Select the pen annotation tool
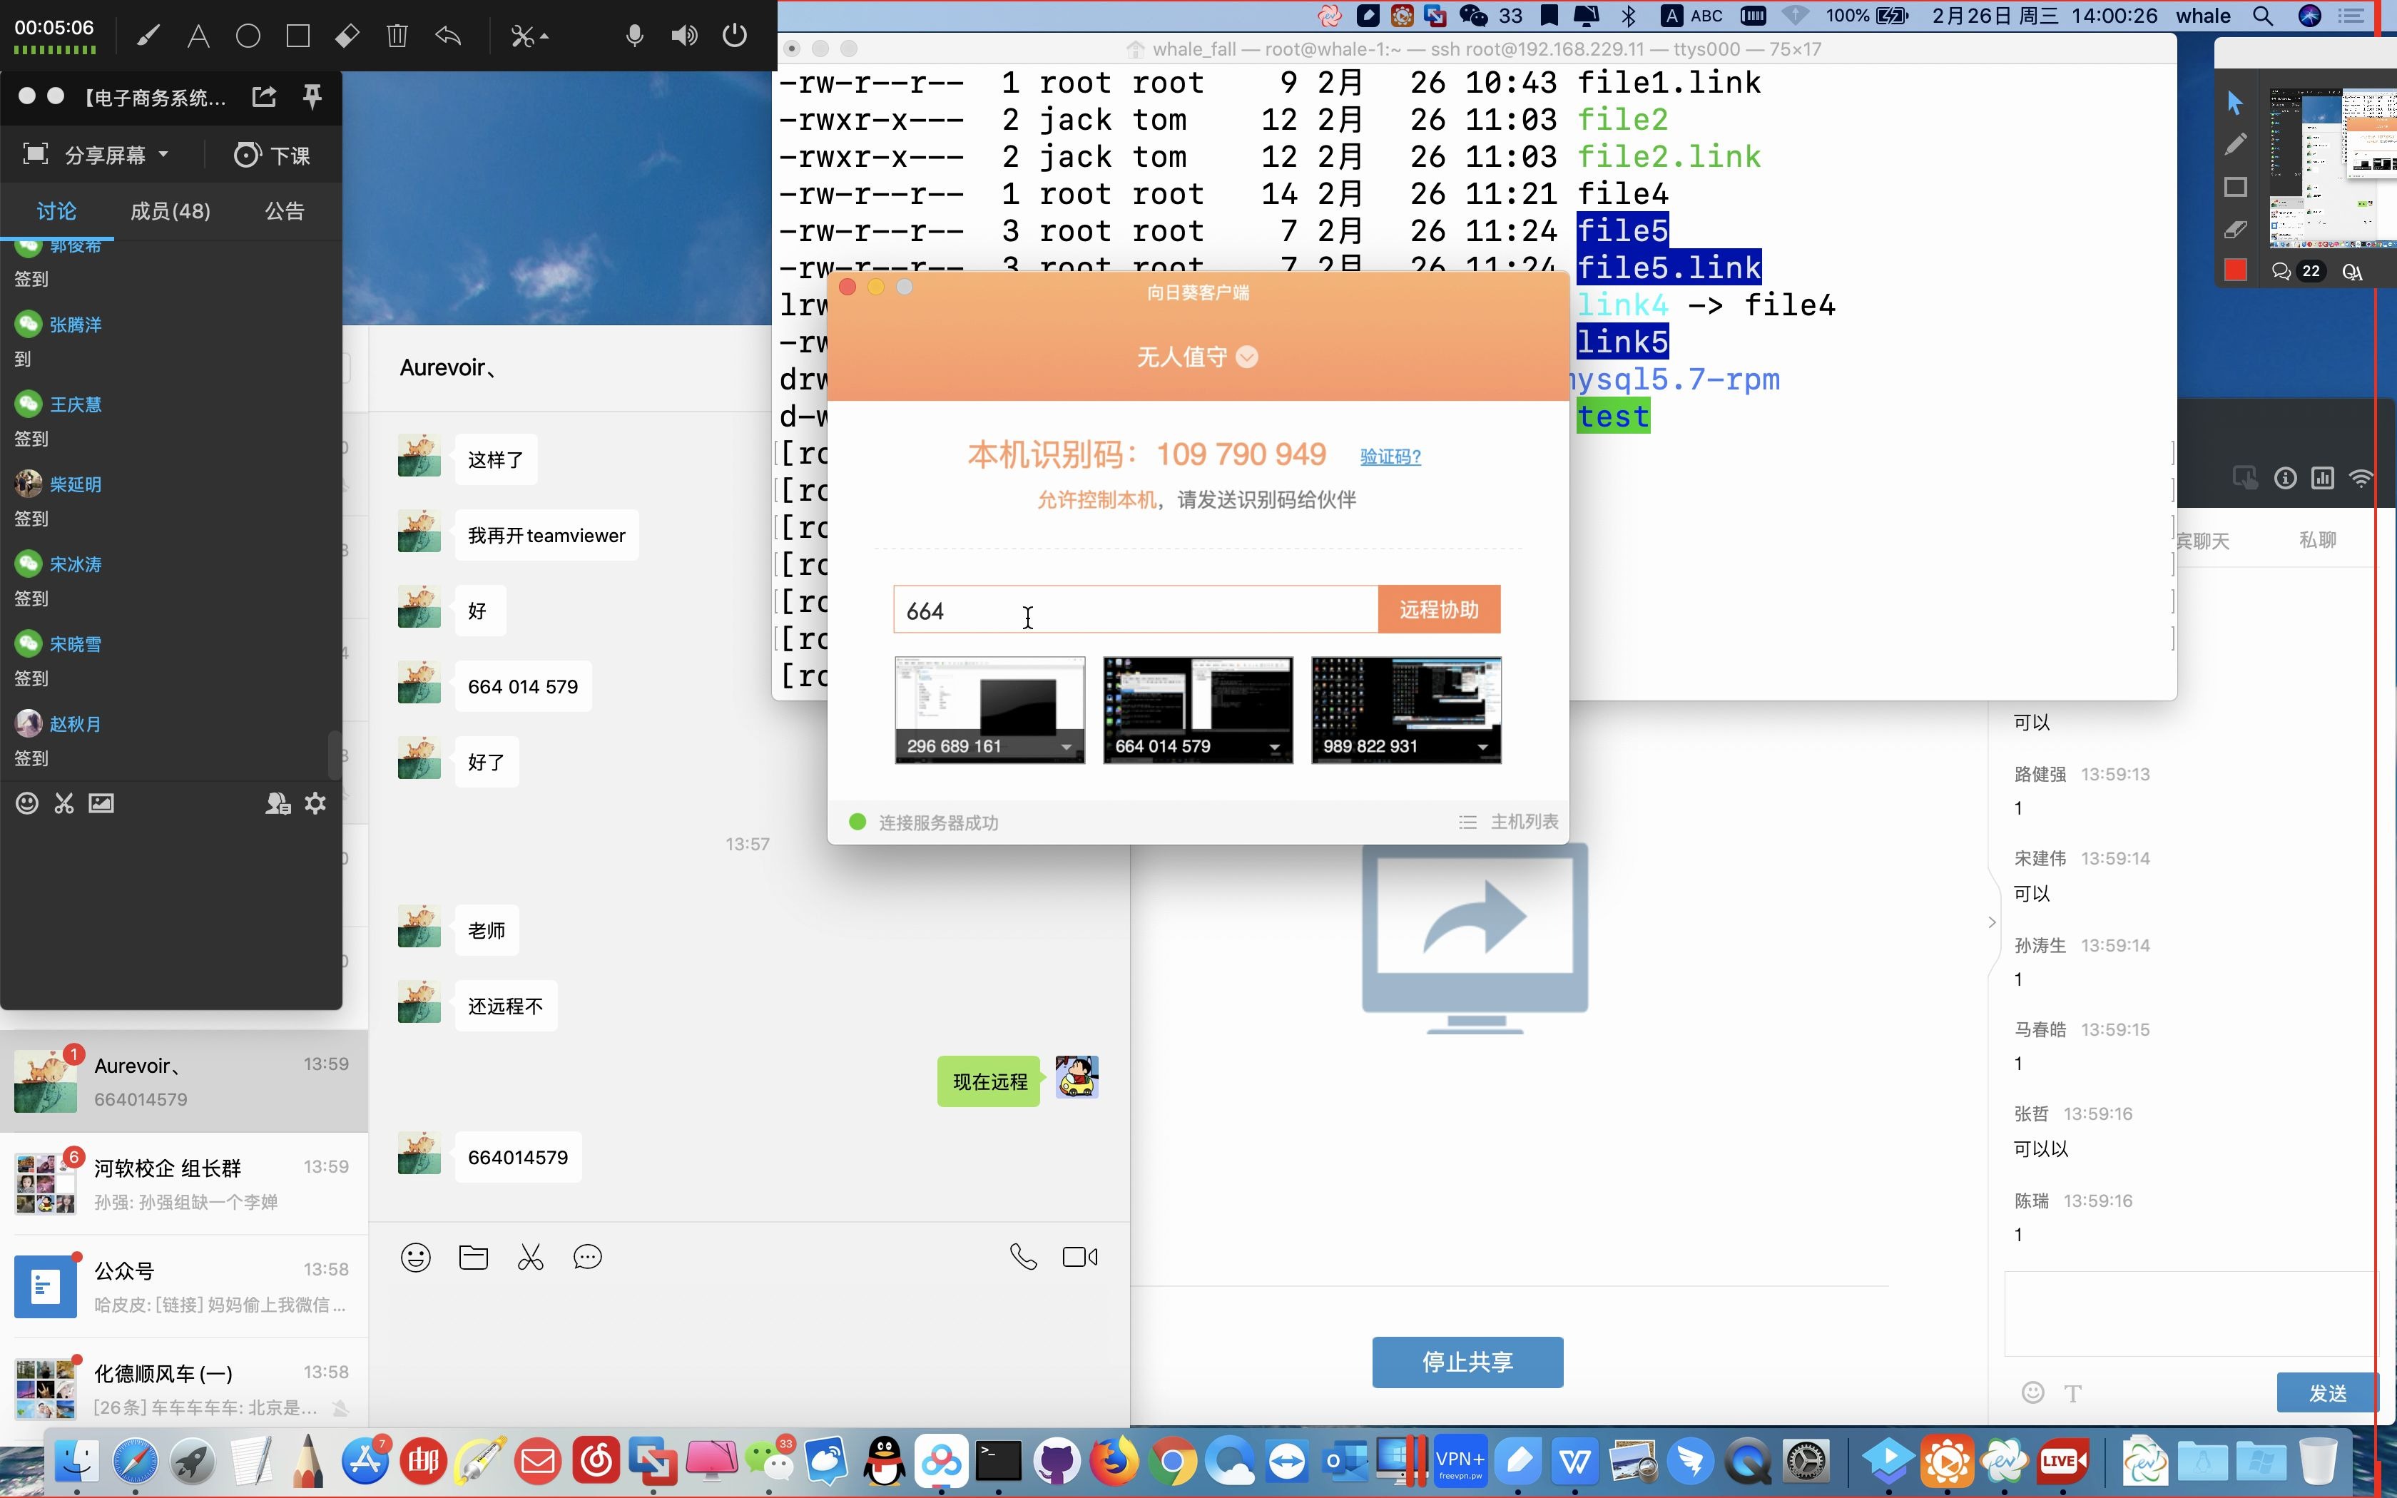2397x1498 pixels. [x=148, y=35]
